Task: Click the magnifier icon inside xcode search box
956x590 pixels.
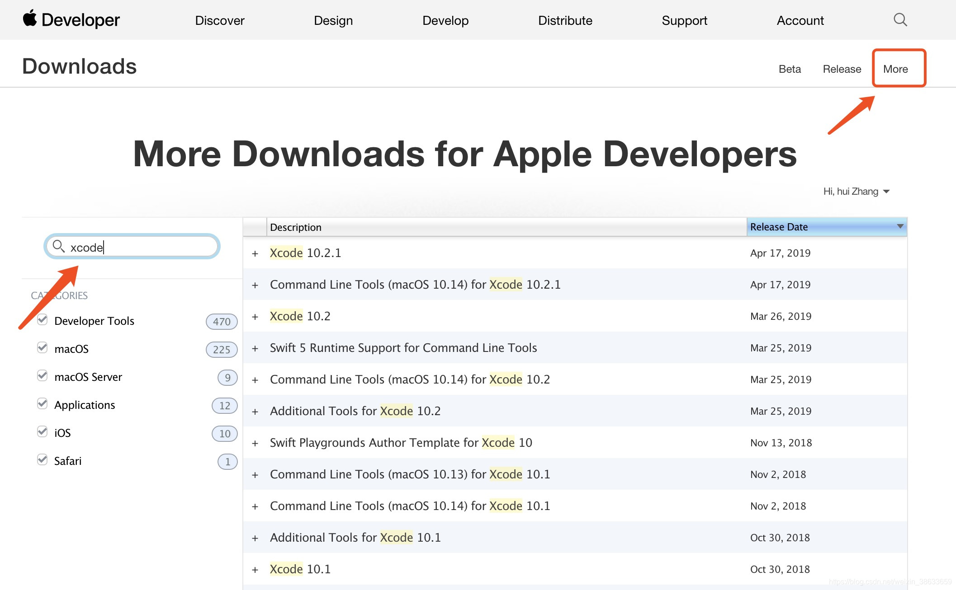Action: (59, 246)
